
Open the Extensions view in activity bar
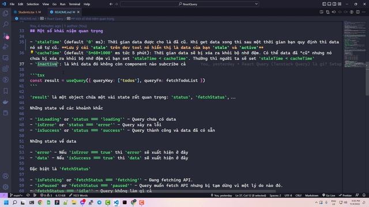pyautogui.click(x=6, y=69)
